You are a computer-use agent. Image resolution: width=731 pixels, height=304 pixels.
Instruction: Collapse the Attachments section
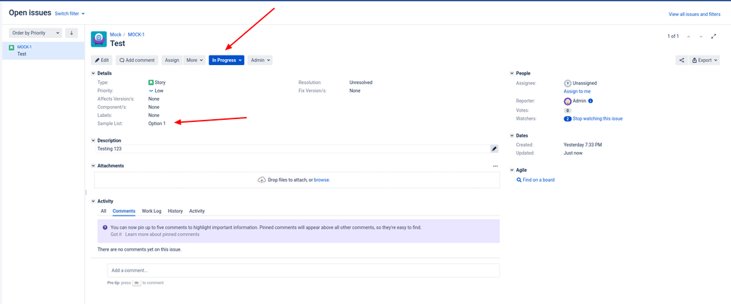[93, 166]
